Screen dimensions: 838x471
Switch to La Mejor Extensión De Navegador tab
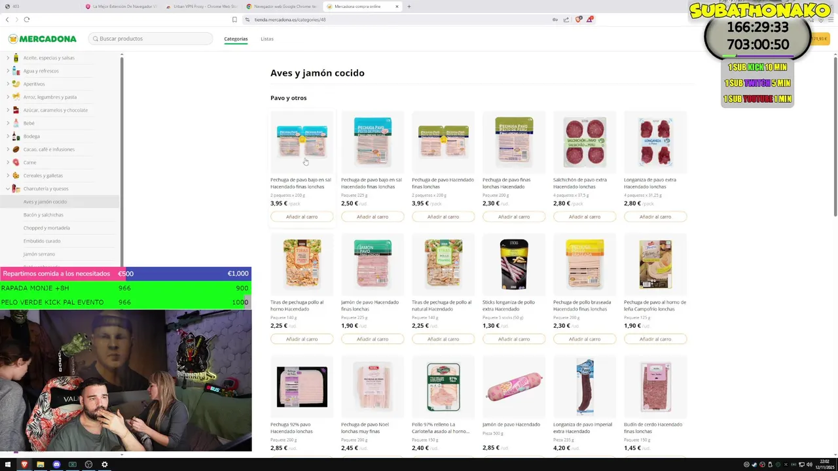click(121, 7)
